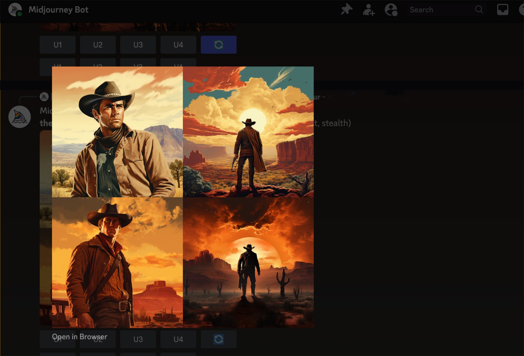The width and height of the screenshot is (524, 356).
Task: Click the Midjourney Bot avatar in the header
Action: [x=15, y=10]
